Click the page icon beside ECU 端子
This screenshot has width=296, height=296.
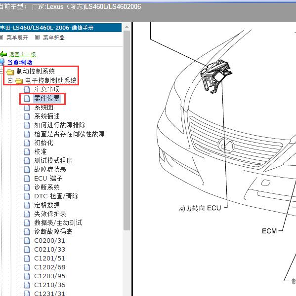coord(27,178)
